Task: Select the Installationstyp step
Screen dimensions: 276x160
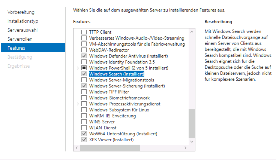Action: pos(23,21)
